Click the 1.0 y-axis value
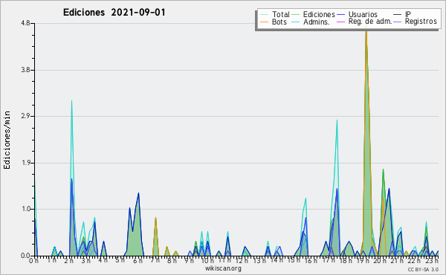Viewport: 446px width, 275px height. [25, 210]
